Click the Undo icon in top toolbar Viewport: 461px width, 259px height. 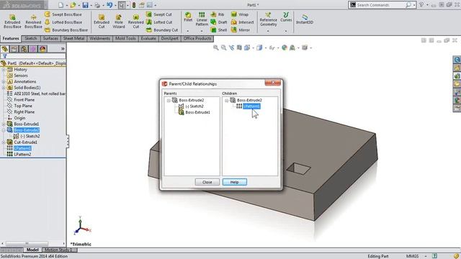(109, 5)
